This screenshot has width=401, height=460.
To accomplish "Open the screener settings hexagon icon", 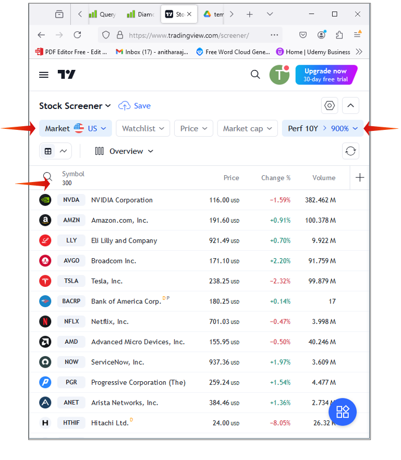I will coord(330,105).
